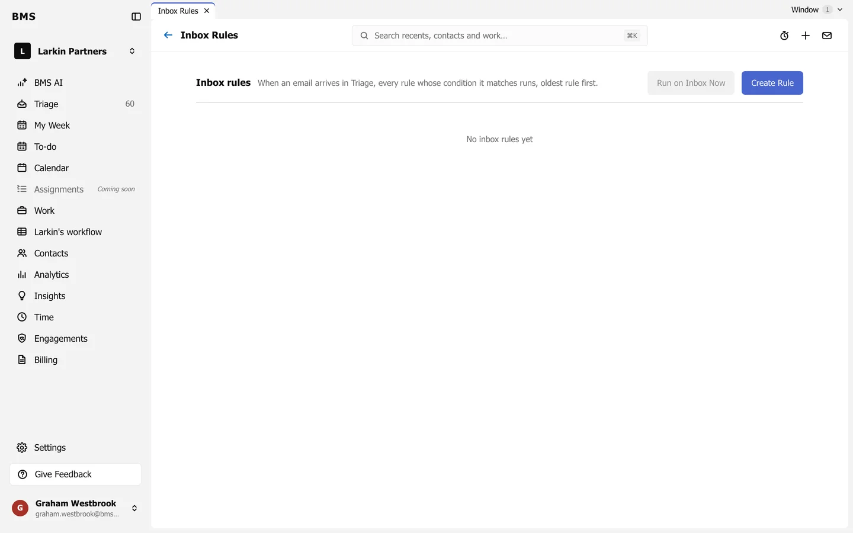Start the timer stopwatch icon
The height and width of the screenshot is (533, 853).
coord(784,36)
